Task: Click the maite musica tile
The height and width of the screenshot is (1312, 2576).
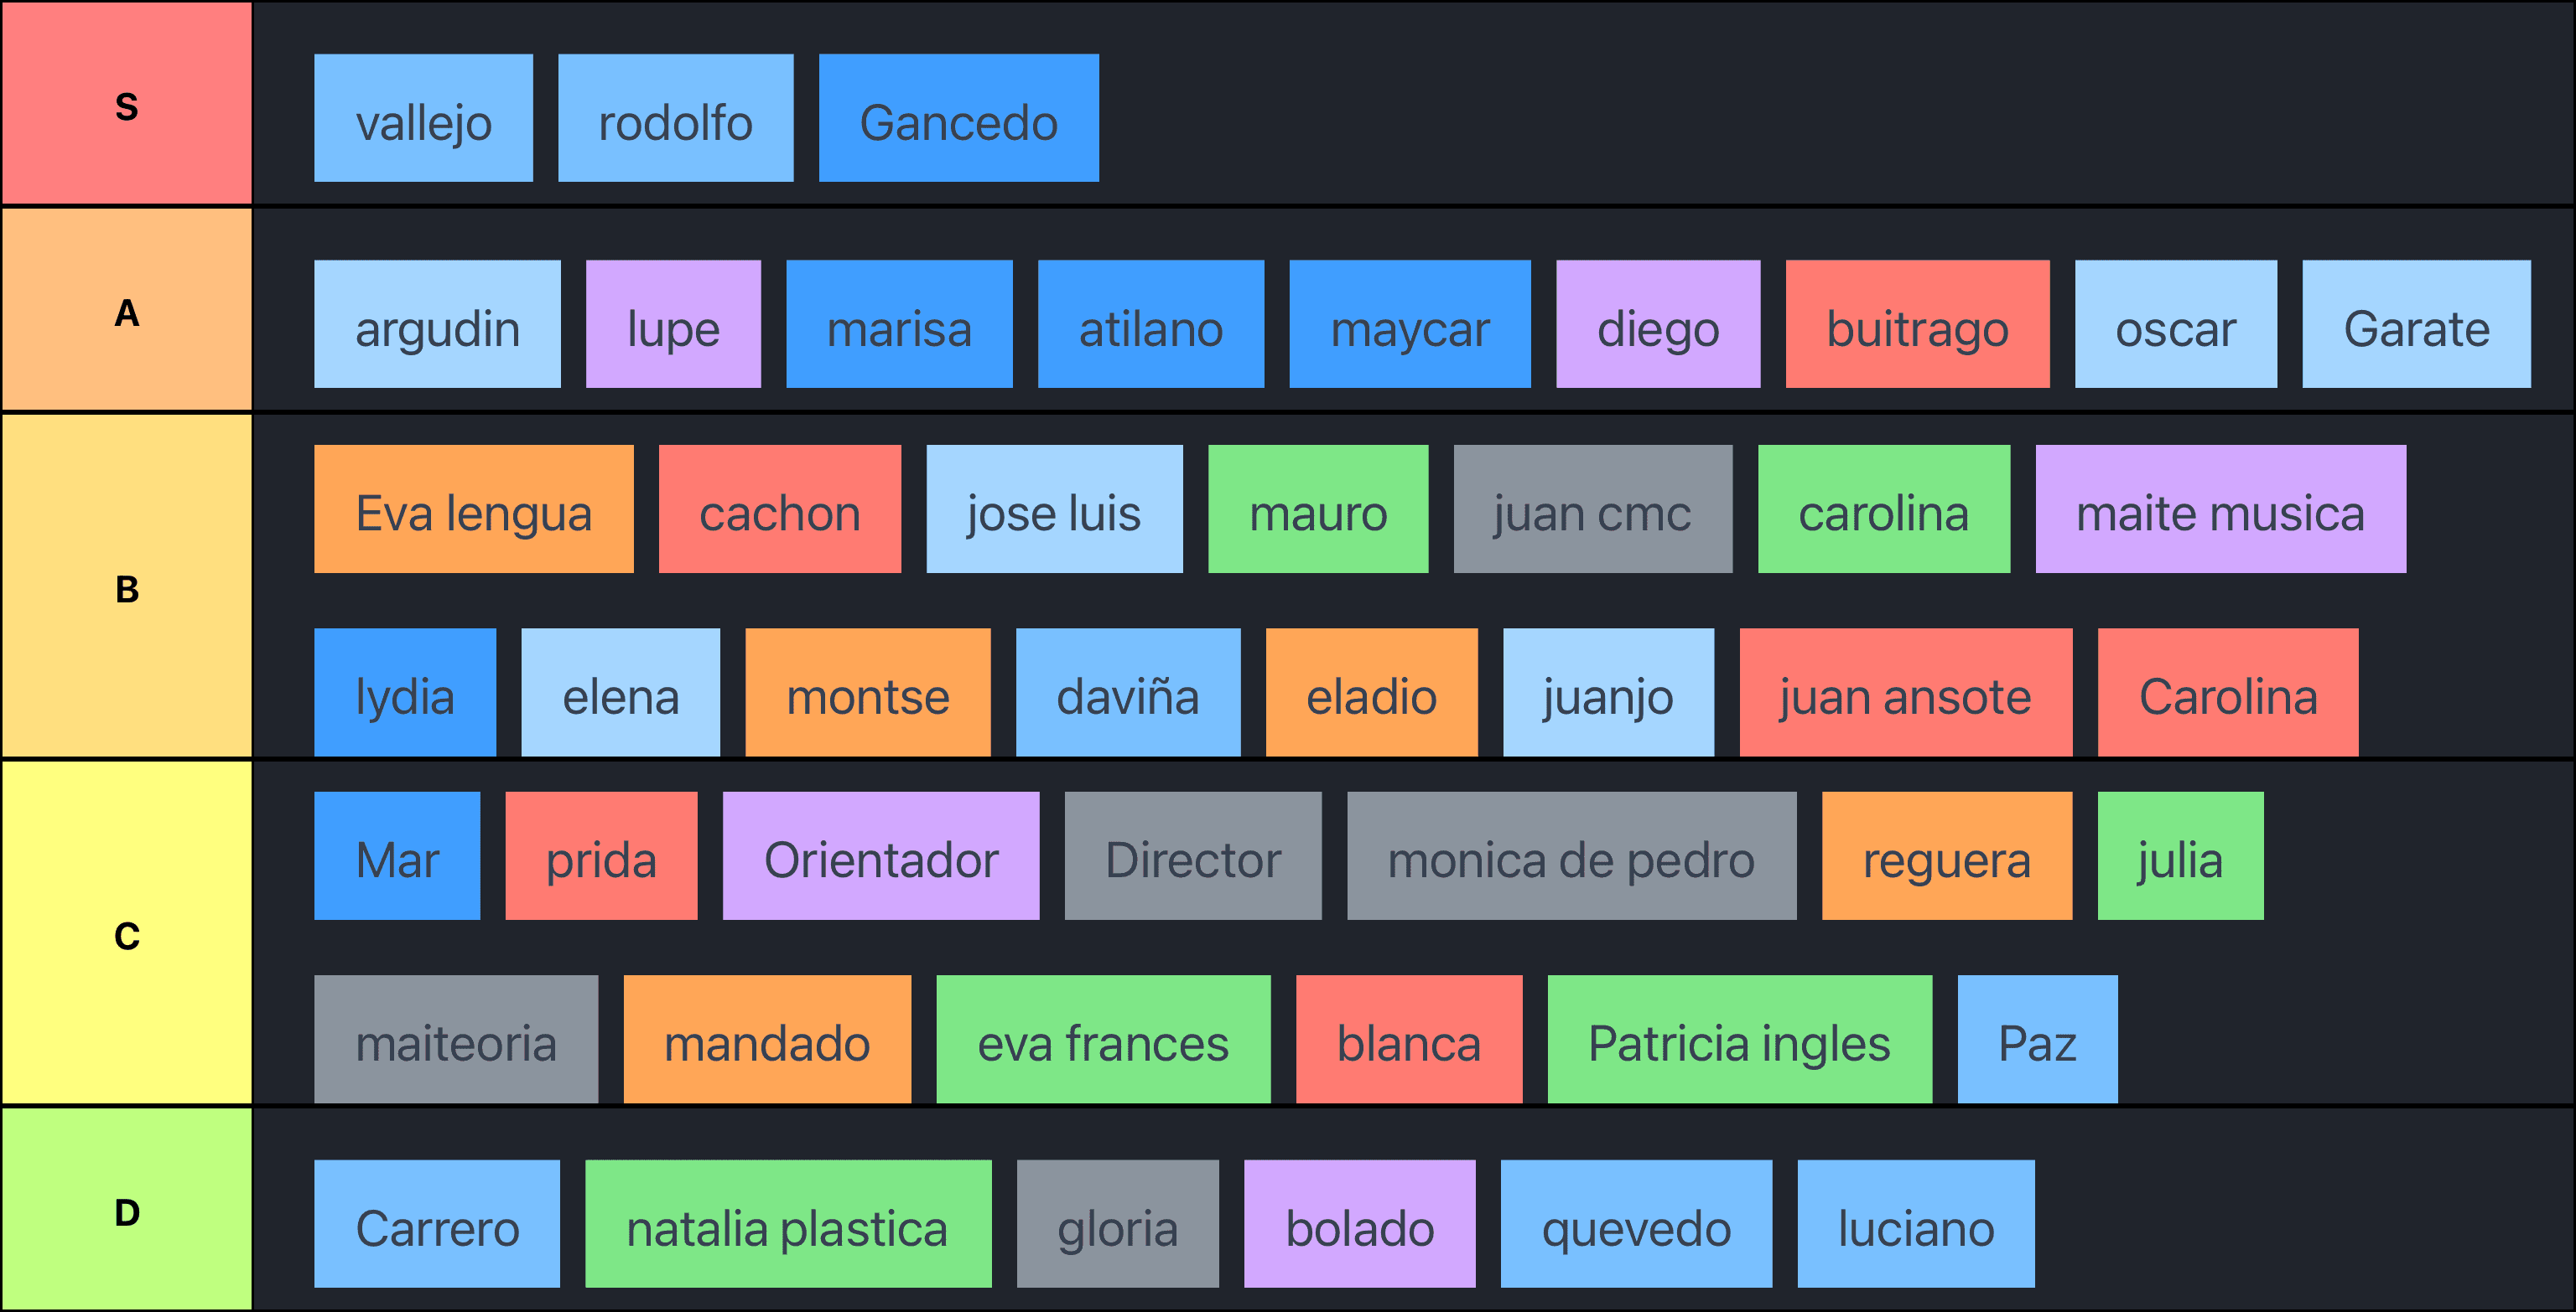Action: [2220, 509]
